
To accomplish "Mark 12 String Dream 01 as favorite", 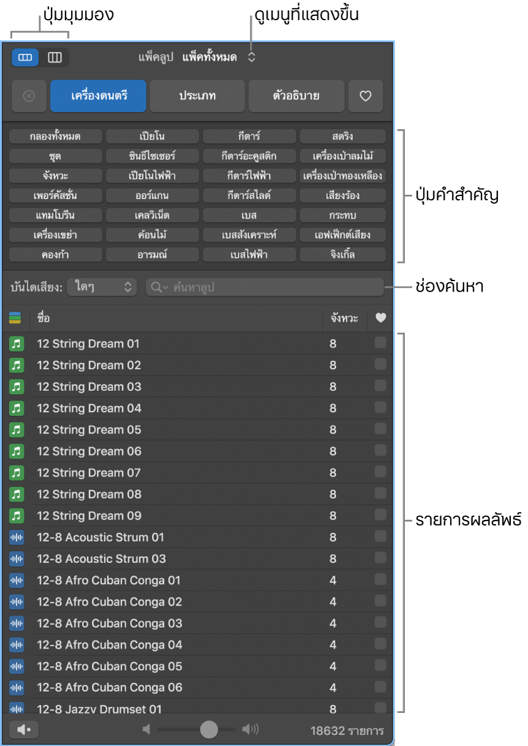I will tap(380, 343).
